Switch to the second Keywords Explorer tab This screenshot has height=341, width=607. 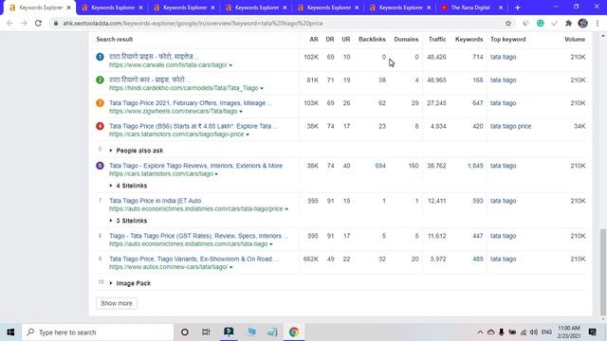(x=113, y=8)
